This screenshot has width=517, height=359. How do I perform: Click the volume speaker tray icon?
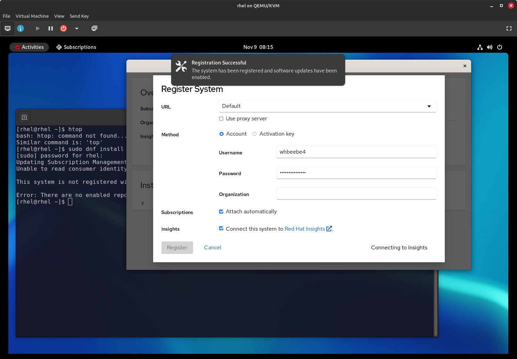coord(490,47)
